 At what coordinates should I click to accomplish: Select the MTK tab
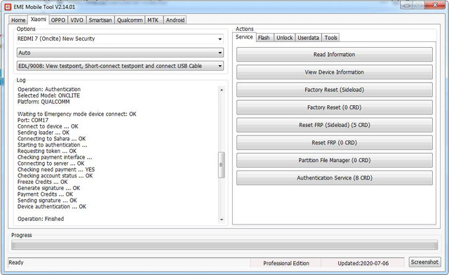coord(153,20)
